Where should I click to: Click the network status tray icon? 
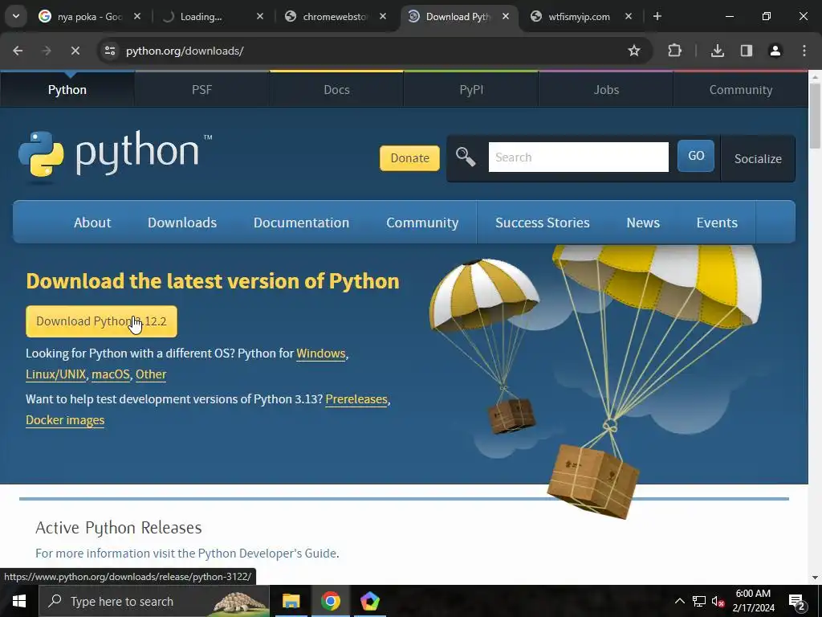tap(699, 601)
